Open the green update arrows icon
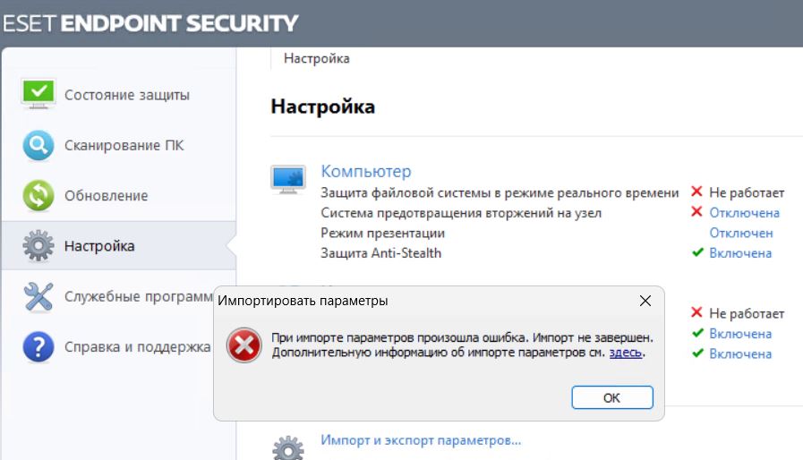This screenshot has height=460, width=803. [38, 195]
